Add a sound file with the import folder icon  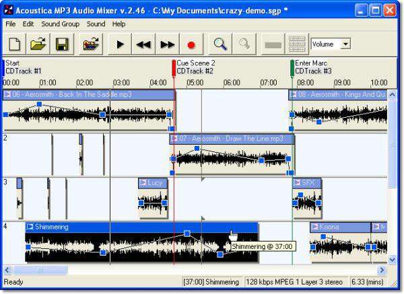click(91, 44)
